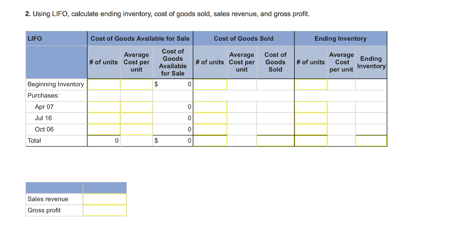459x232 pixels.
Task: Click Jul 16 ending inventory # of units field
Action: tap(311, 118)
